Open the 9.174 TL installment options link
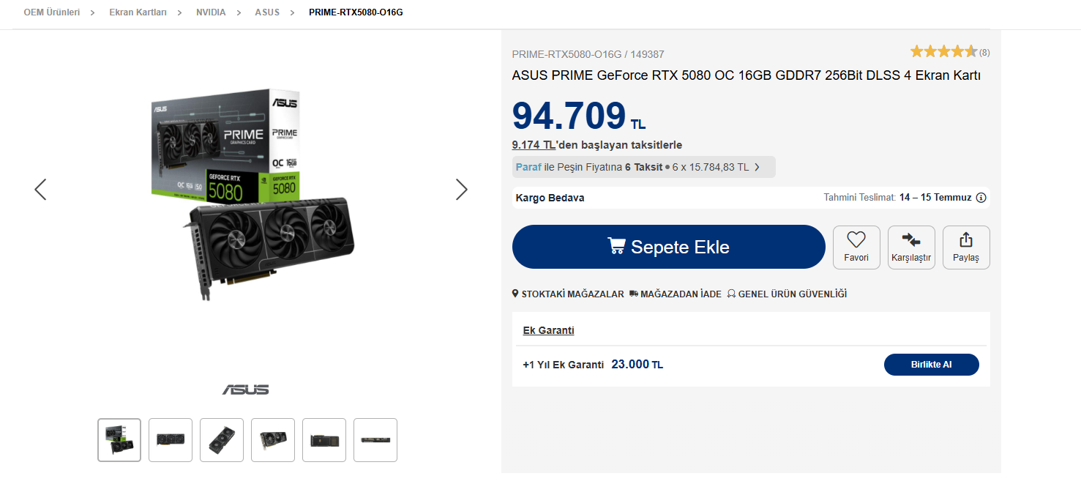The width and height of the screenshot is (1081, 495). 534,145
